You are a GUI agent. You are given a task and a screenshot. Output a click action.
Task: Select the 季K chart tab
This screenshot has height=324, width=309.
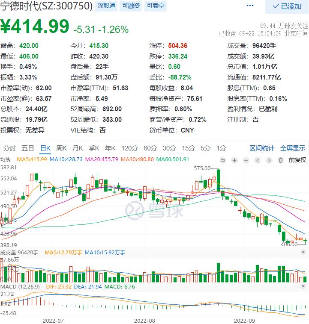[x=94, y=148]
